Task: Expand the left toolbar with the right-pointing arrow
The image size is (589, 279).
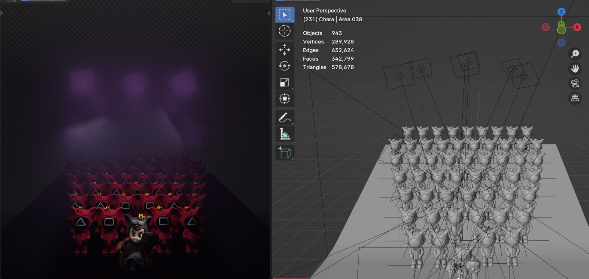Action: tap(2, 13)
